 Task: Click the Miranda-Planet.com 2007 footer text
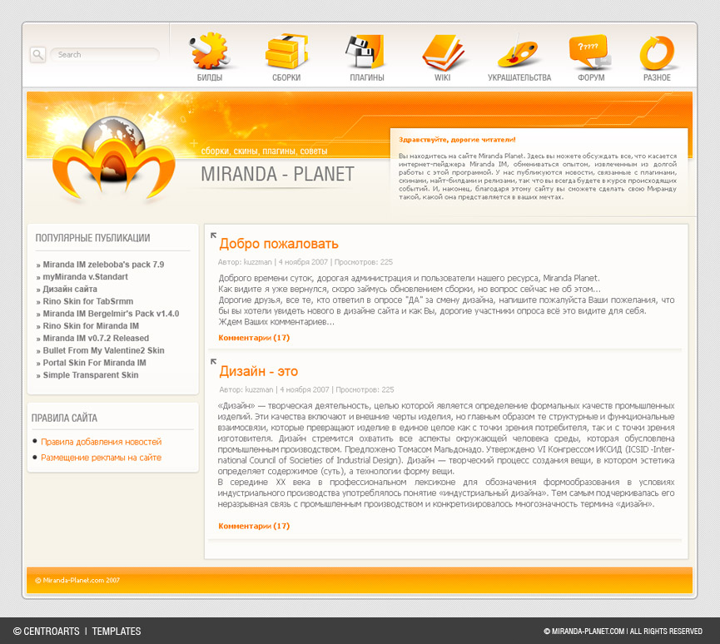pyautogui.click(x=77, y=580)
